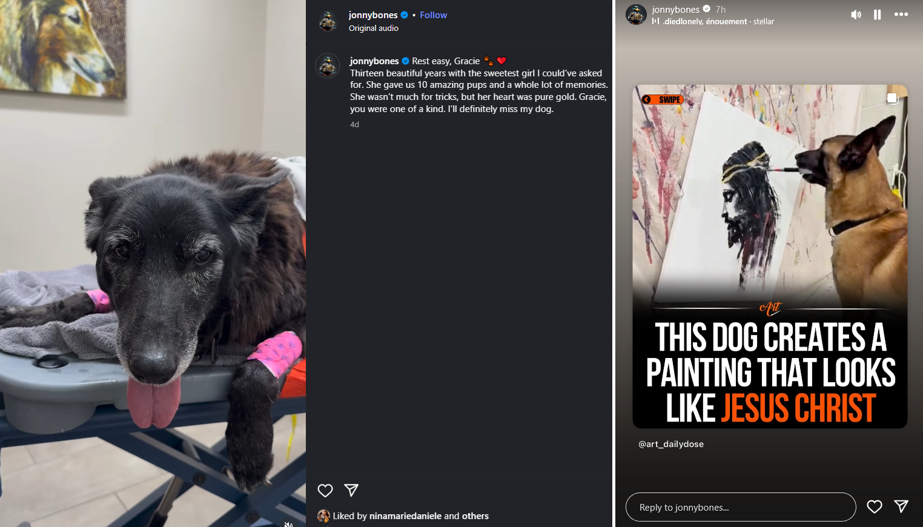Open jonnybones avatar beside the caption
923x527 pixels.
(328, 66)
